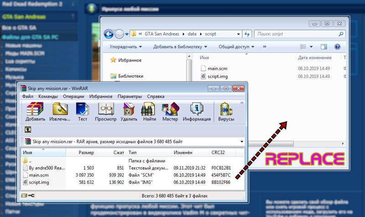Image resolution: width=365 pixels, height=217 pixels.
Task: Refresh the Explorer address bar
Action: [x=247, y=34]
